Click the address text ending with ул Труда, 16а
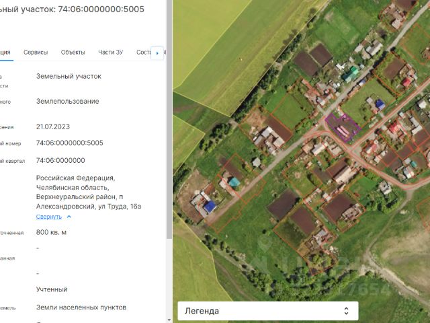 [x=89, y=192]
